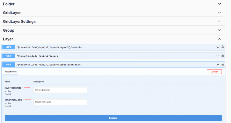This screenshot has width=231, height=123.
Task: Click the tenantUrlCode parameter name label
Action: (13, 100)
